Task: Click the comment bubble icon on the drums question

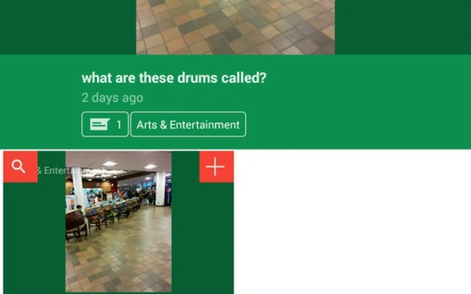Action: click(100, 124)
